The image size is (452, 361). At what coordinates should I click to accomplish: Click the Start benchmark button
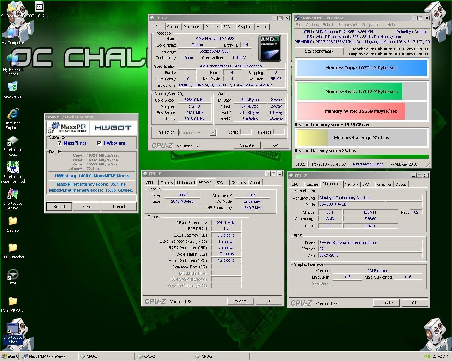pyautogui.click(x=319, y=51)
